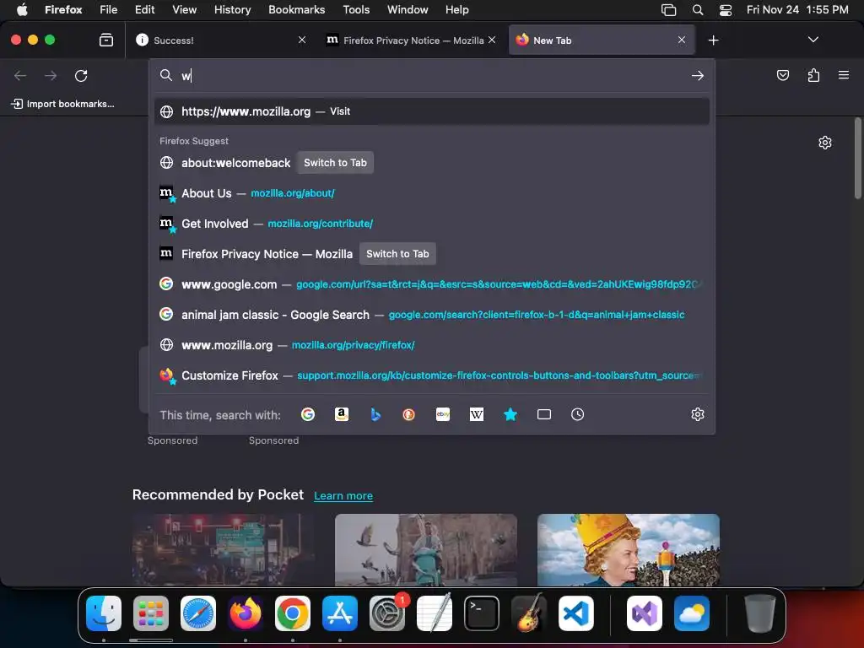The width and height of the screenshot is (864, 648).
Task: Open animal jam classic Google Search suggestion
Action: click(x=432, y=315)
